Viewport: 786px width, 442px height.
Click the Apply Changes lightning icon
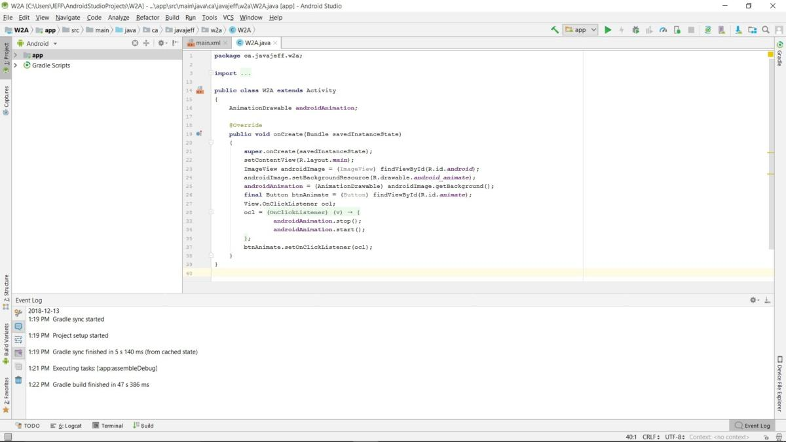click(622, 30)
